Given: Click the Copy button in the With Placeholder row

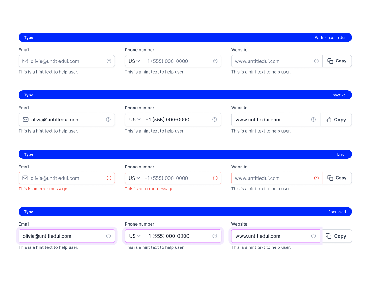Looking at the screenshot, I should click(x=337, y=61).
